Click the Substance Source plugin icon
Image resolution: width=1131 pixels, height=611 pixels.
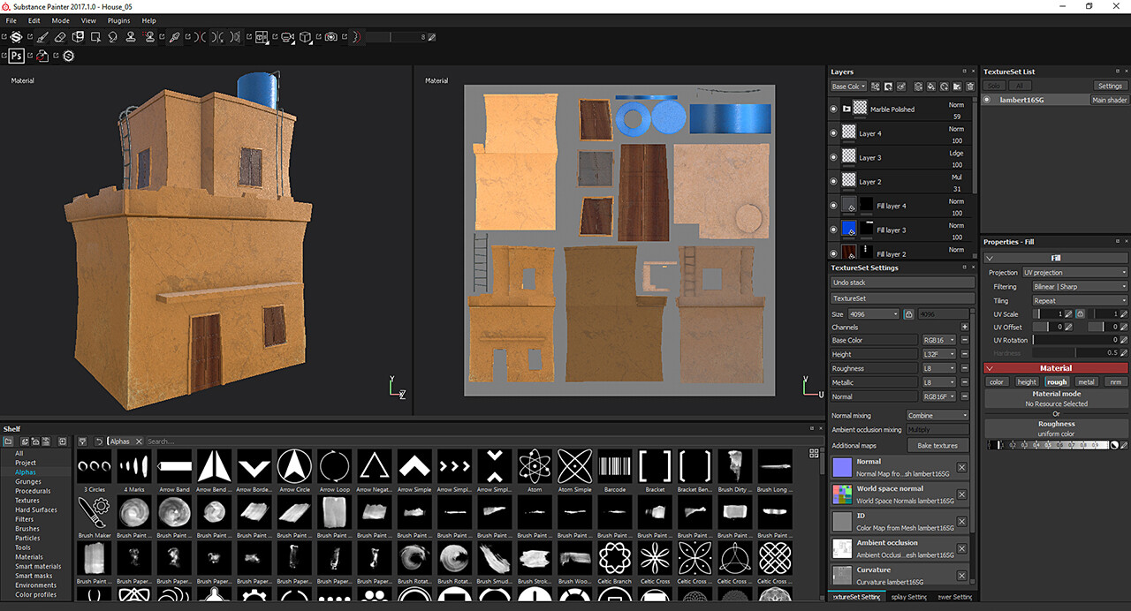click(69, 56)
